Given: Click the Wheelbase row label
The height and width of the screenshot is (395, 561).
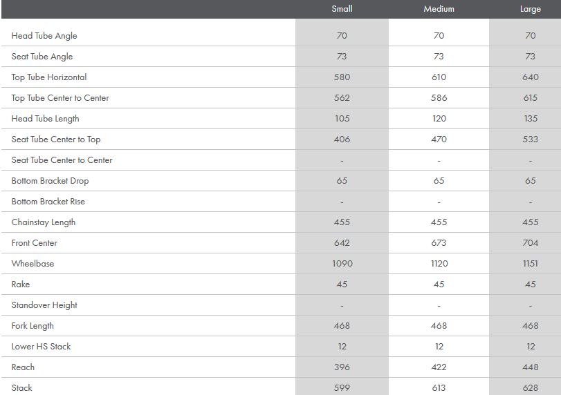Looking at the screenshot, I should (x=33, y=264).
